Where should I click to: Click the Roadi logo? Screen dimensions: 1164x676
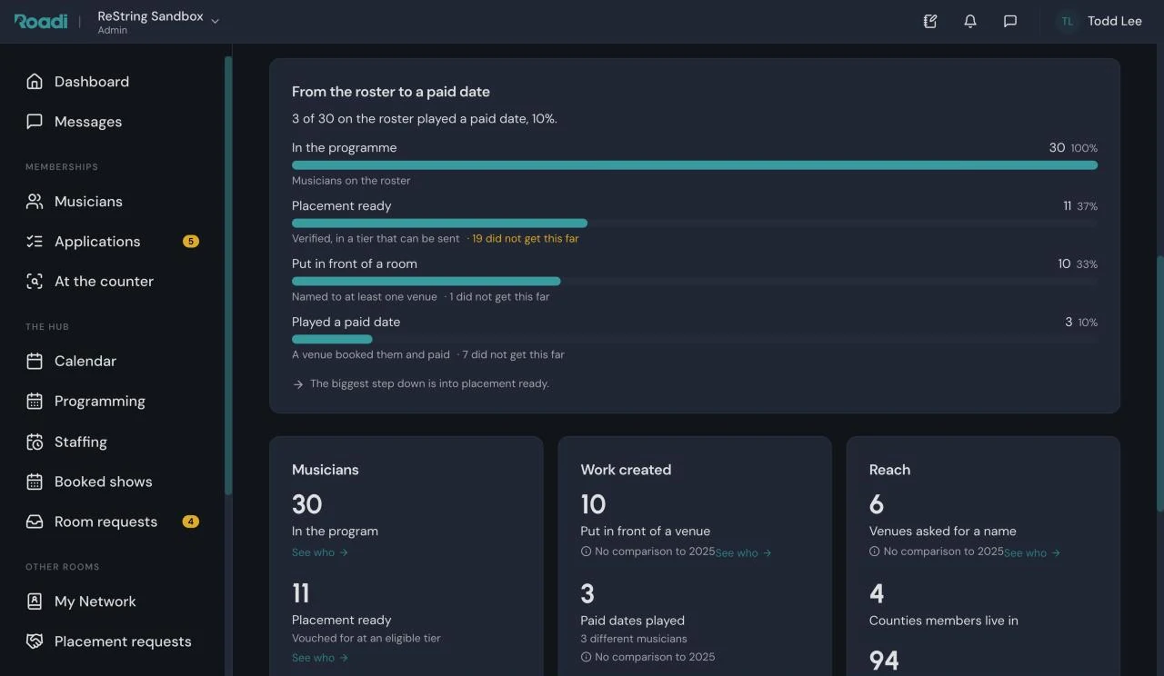click(40, 21)
